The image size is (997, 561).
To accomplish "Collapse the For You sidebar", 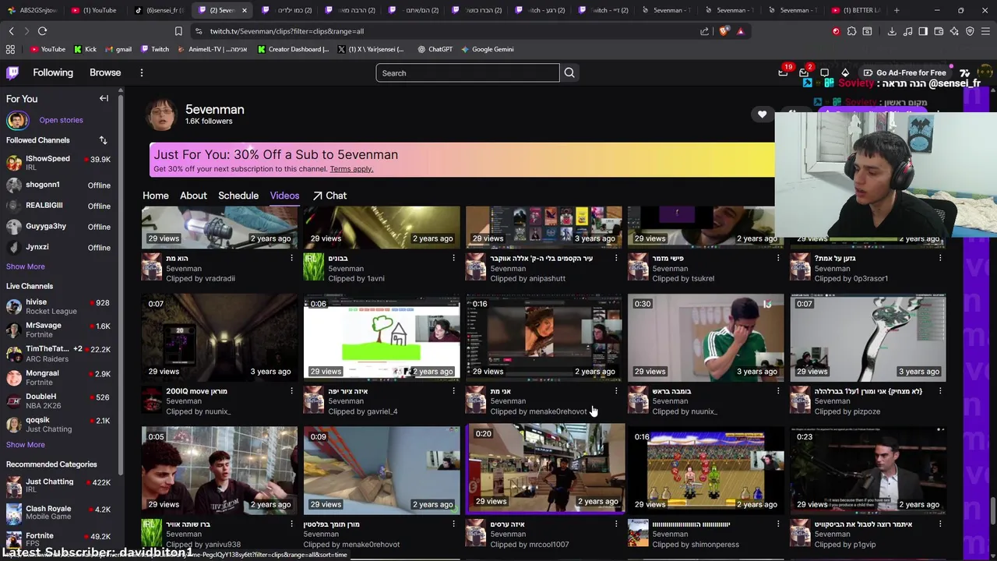I will [x=104, y=98].
